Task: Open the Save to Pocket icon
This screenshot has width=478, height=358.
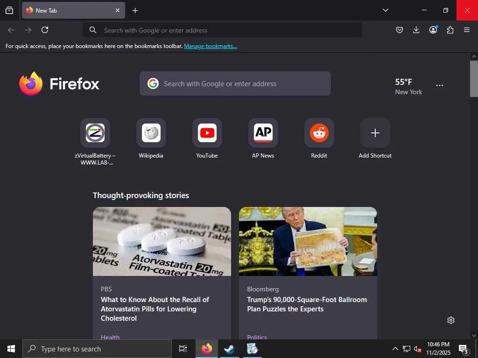Action: (400, 30)
